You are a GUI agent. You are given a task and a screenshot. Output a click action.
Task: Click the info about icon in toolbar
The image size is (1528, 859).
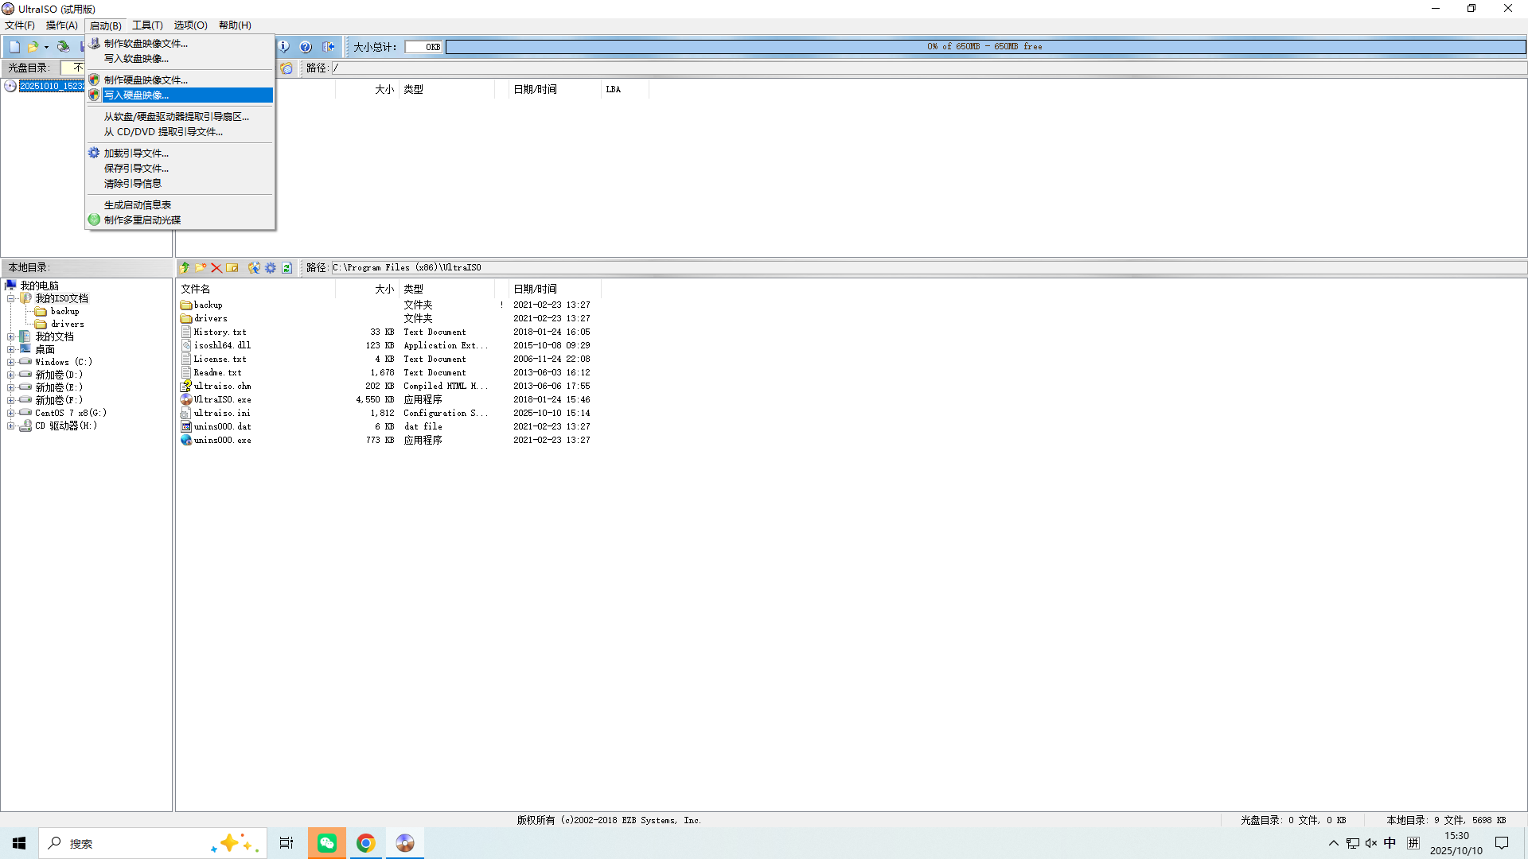pyautogui.click(x=284, y=47)
